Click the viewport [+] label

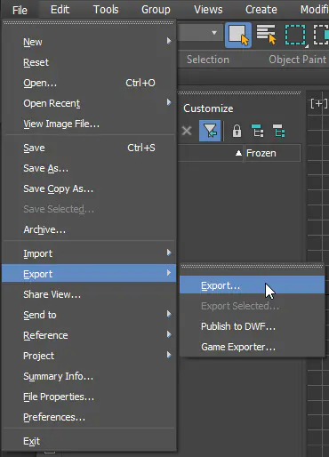click(x=319, y=103)
